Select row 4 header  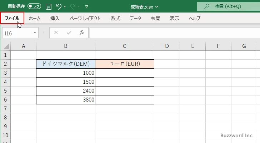5,82
